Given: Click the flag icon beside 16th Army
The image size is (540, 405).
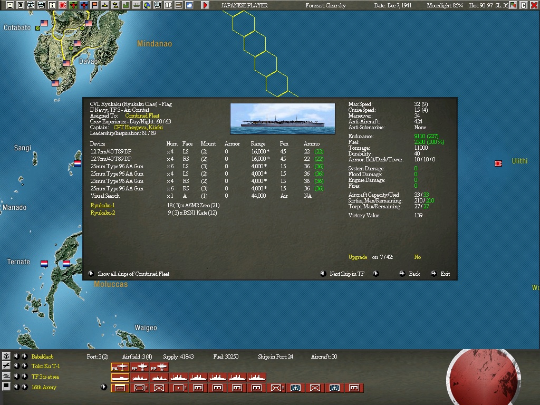Looking at the screenshot, I should pyautogui.click(x=6, y=387).
